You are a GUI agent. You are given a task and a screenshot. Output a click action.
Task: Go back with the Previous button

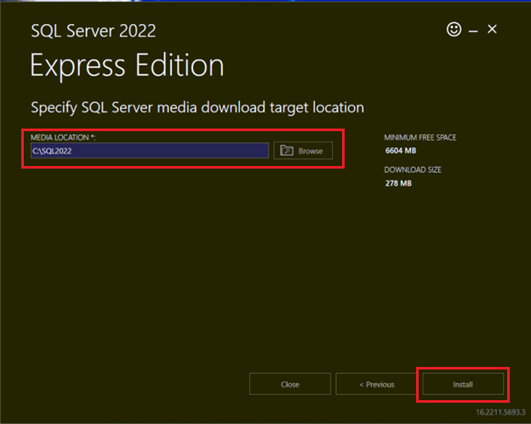click(377, 384)
